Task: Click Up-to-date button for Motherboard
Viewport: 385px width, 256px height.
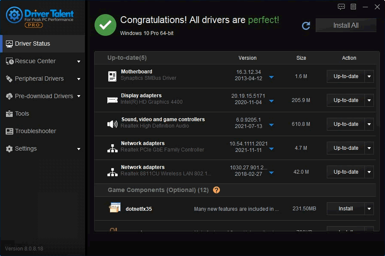Action: coord(346,76)
